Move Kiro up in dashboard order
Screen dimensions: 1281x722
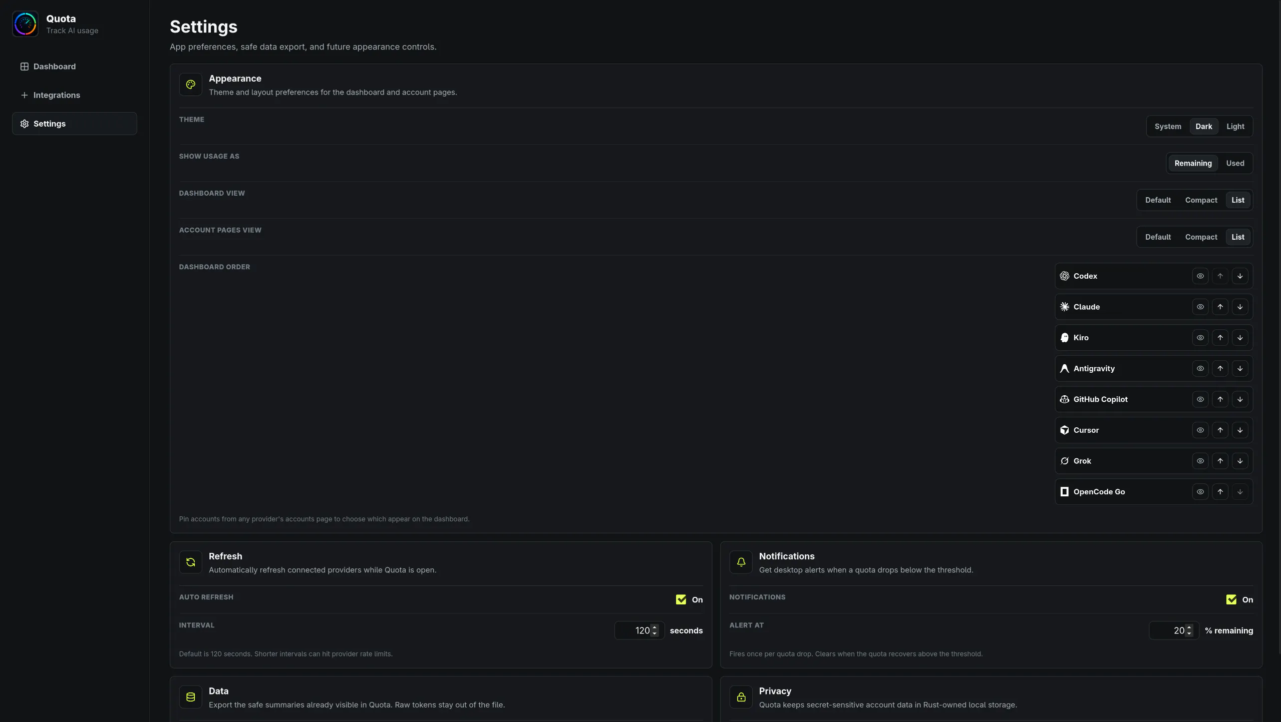(1220, 338)
